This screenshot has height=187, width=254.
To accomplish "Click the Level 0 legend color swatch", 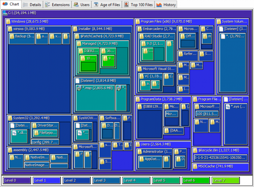I will point(18,180).
